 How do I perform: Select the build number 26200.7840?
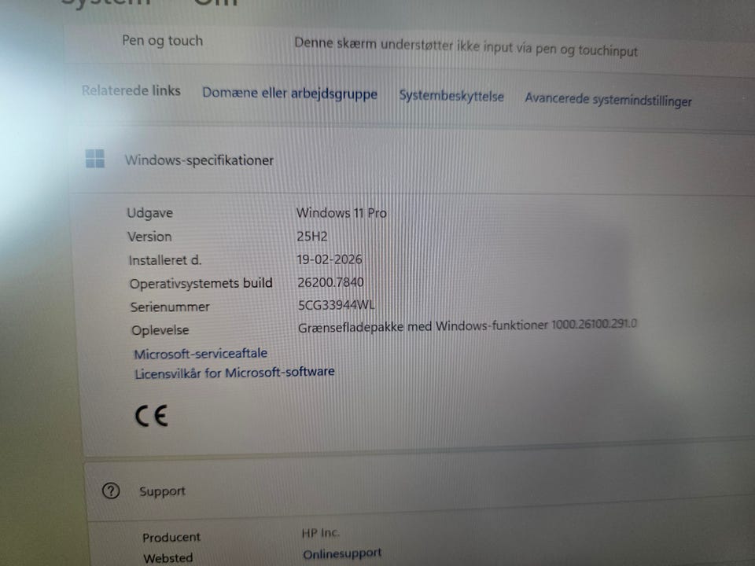pyautogui.click(x=330, y=282)
